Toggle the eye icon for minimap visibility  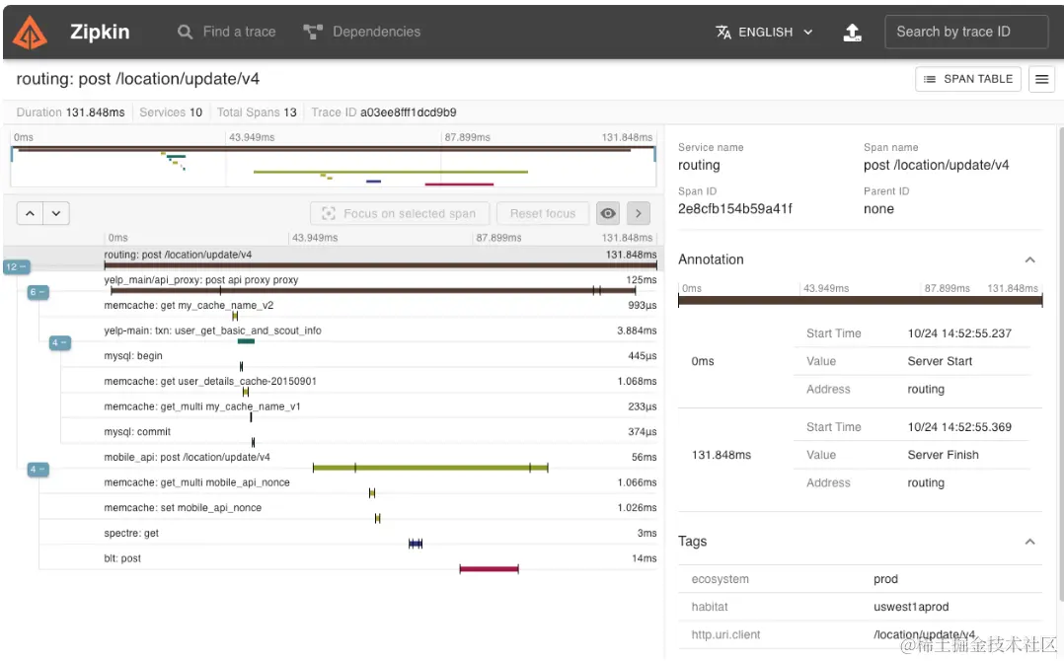(x=608, y=213)
